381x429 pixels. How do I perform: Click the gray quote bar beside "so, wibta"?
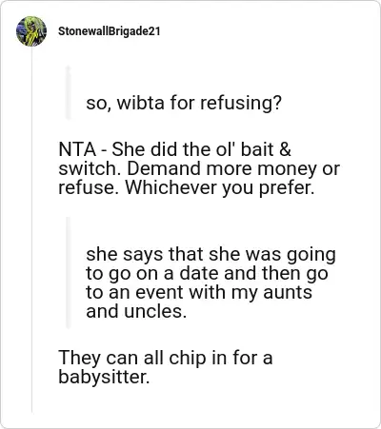pos(68,92)
